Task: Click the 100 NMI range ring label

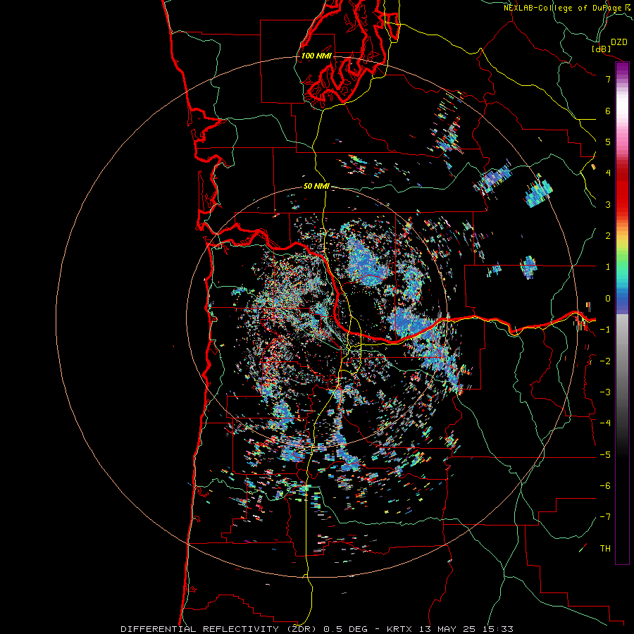Action: point(316,56)
